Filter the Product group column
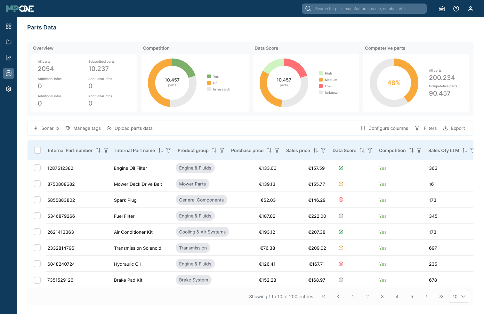484x314 pixels. point(222,150)
